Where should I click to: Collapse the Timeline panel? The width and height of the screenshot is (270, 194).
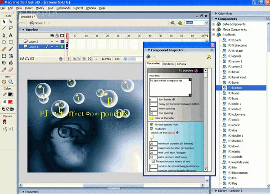pyautogui.click(x=21, y=29)
